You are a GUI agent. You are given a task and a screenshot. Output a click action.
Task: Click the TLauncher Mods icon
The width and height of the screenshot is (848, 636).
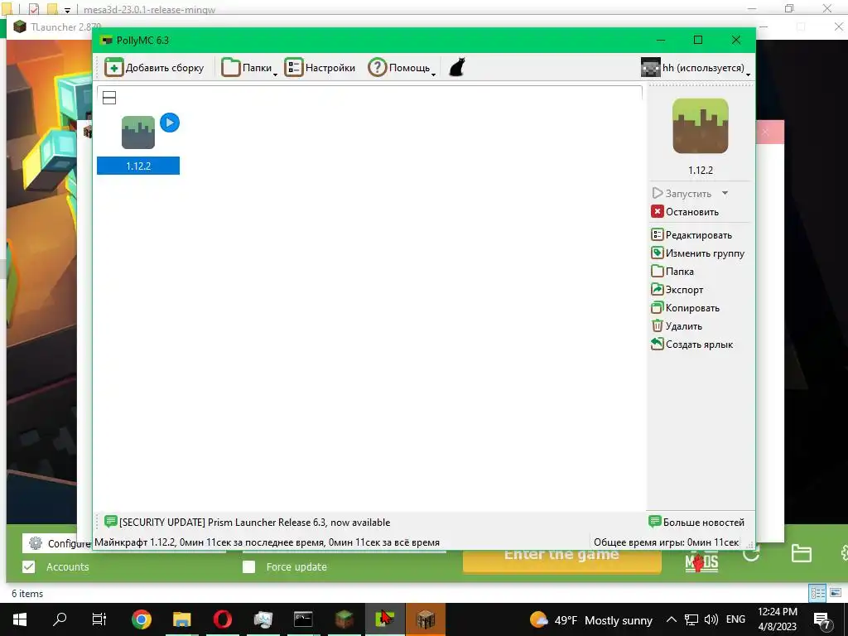[x=701, y=562]
